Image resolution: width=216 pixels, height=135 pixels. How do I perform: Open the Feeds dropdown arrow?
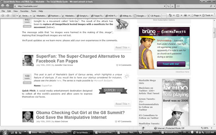pyautogui.click(x=181, y=15)
